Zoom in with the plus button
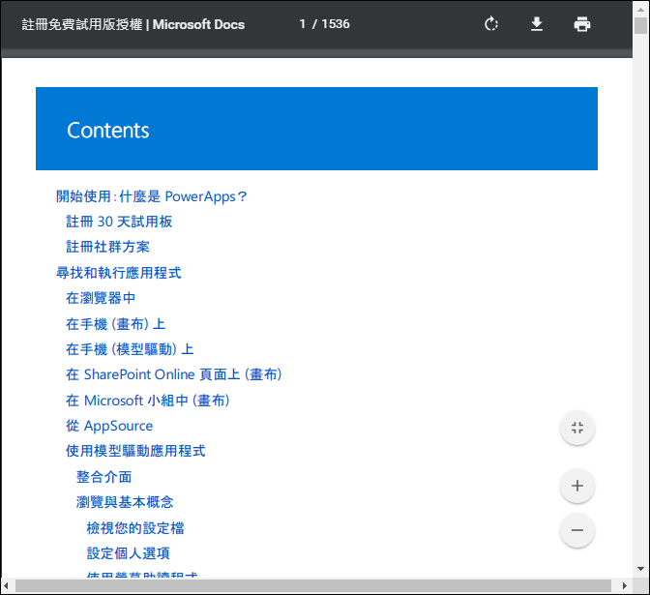Screen dimensions: 650x595 point(577,486)
